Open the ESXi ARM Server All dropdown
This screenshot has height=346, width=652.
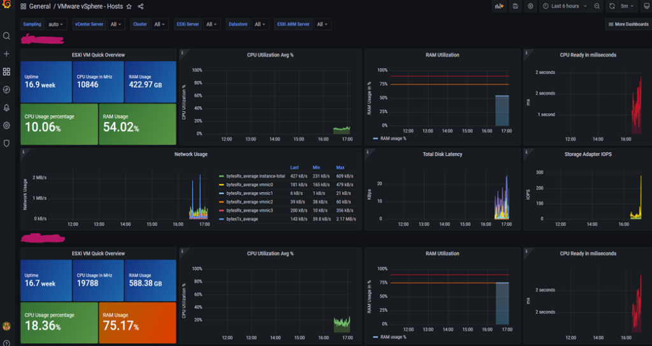point(322,24)
